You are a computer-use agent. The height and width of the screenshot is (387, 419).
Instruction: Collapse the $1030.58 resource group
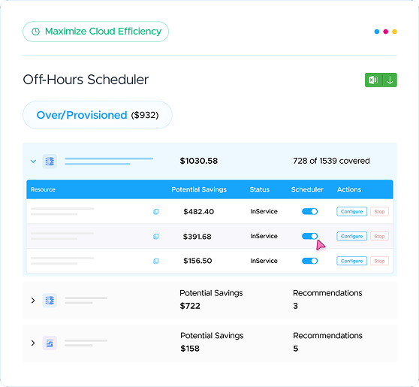33,162
